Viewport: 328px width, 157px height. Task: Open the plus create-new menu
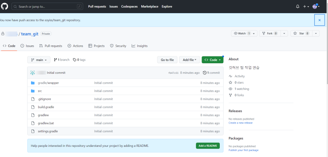[306, 6]
